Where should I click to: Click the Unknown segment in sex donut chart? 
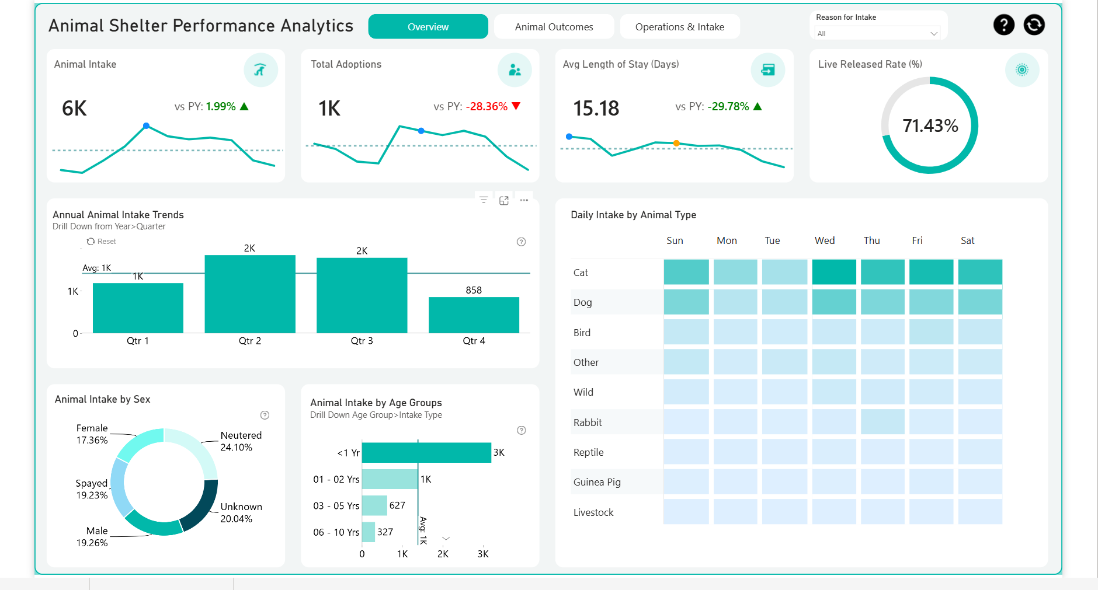[202, 504]
